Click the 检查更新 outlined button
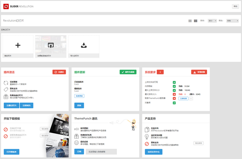242x159 pixels. (79, 96)
